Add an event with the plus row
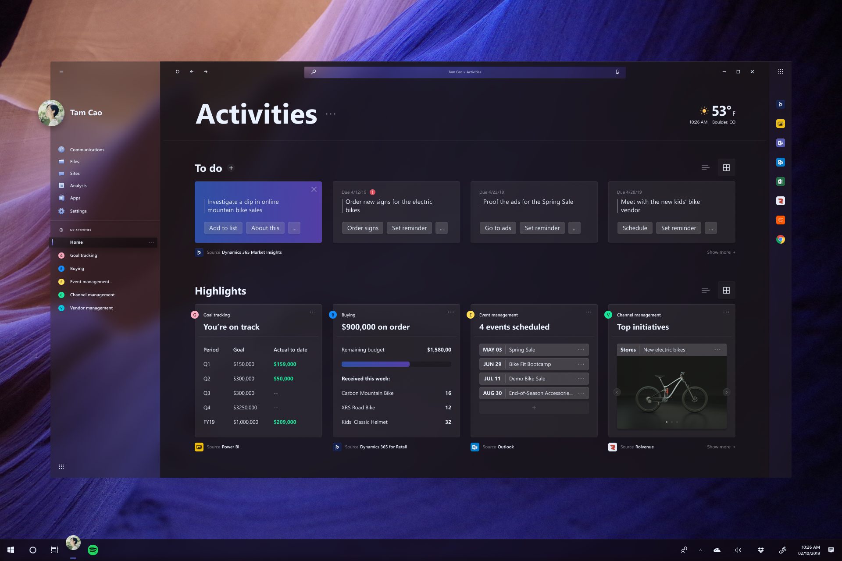This screenshot has width=842, height=561. [534, 408]
